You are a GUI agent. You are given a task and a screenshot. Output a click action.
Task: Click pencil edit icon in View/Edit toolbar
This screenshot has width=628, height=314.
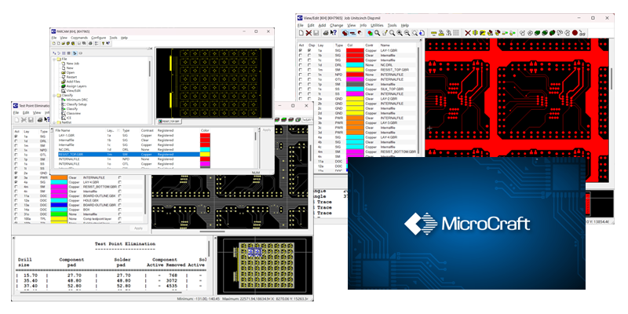point(385,33)
